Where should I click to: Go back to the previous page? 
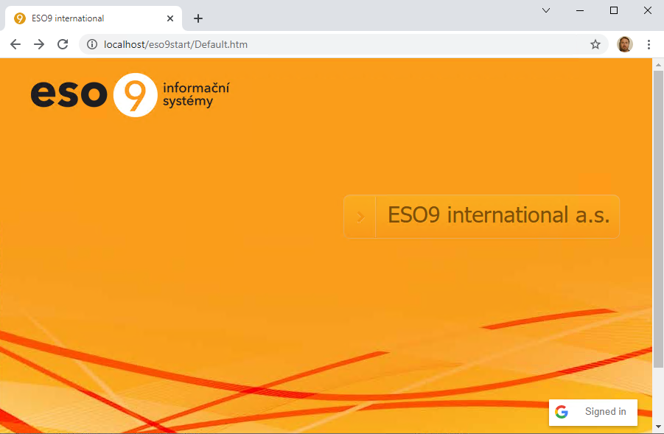click(x=15, y=44)
